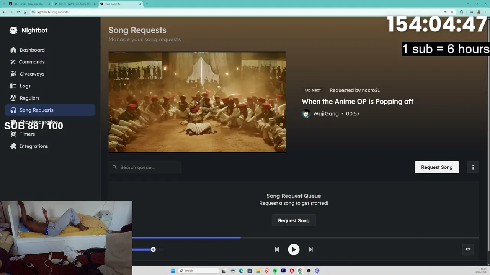Open the Regulars section

click(50, 98)
